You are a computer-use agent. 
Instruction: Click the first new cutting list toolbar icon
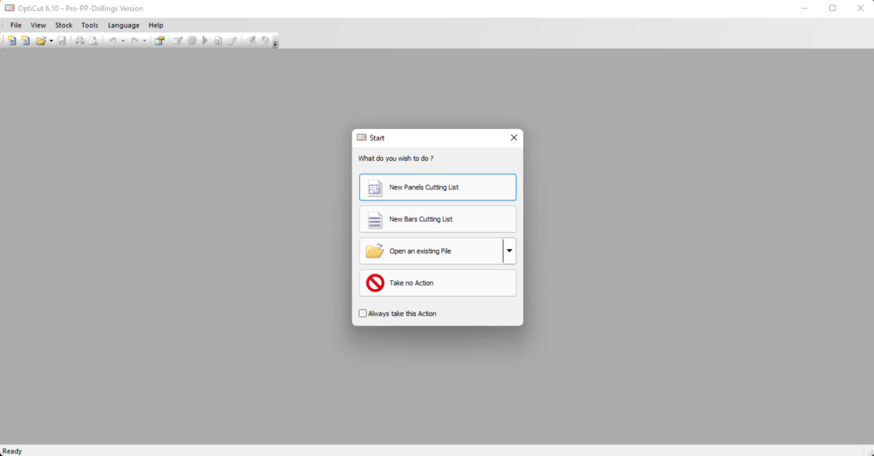click(x=12, y=41)
